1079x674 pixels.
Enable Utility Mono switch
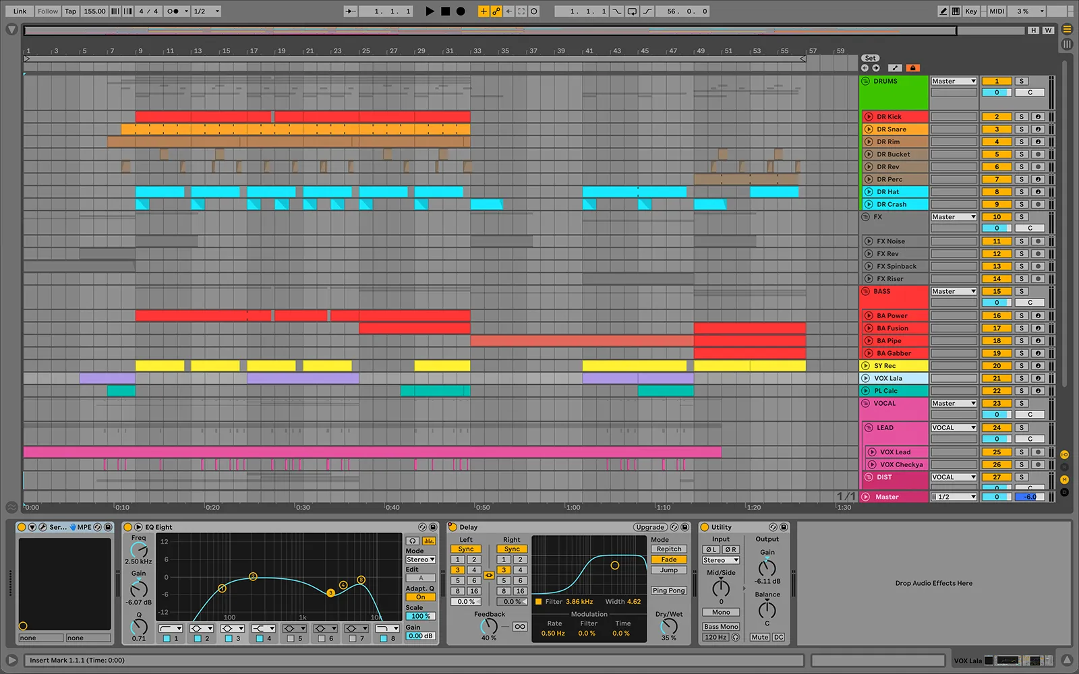click(x=721, y=612)
